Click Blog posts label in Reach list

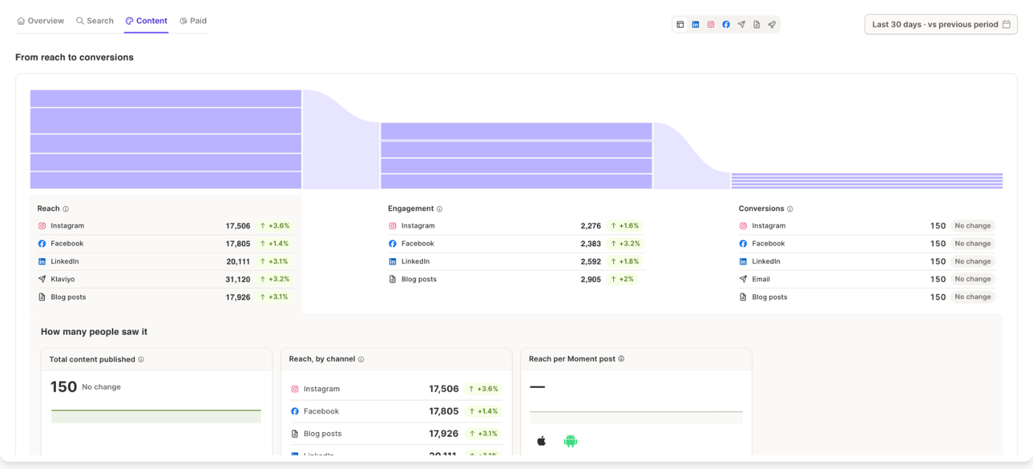coord(69,297)
